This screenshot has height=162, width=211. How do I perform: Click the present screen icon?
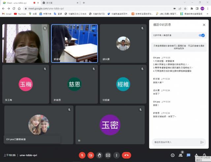pyautogui.click(x=108, y=155)
